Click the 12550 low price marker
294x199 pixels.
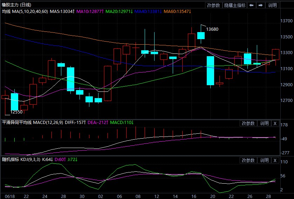tap(16, 112)
